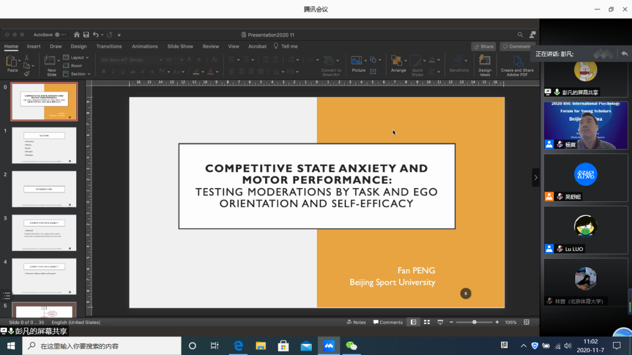Click the search magnifier in PowerPoint title bar
This screenshot has height=355, width=632.
click(520, 34)
